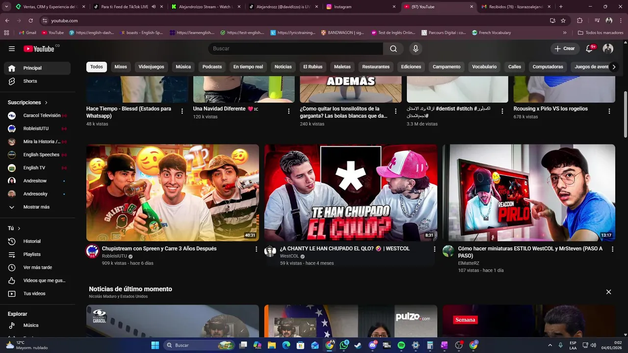Open options for Hace Tiempo - Blessd video
The image size is (628, 353).
tap(182, 111)
